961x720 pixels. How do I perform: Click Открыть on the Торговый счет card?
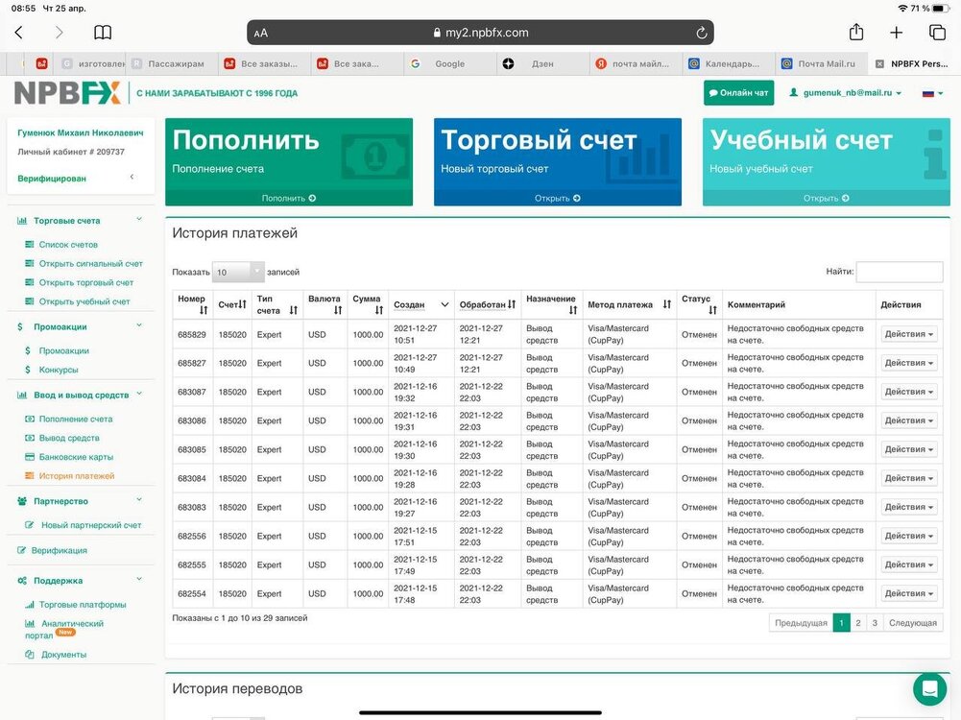pyautogui.click(x=557, y=198)
